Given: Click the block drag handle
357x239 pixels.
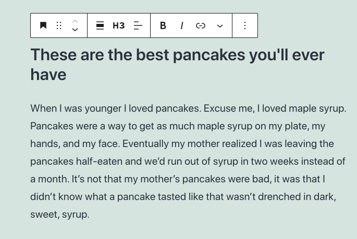Looking at the screenshot, I should (x=59, y=25).
